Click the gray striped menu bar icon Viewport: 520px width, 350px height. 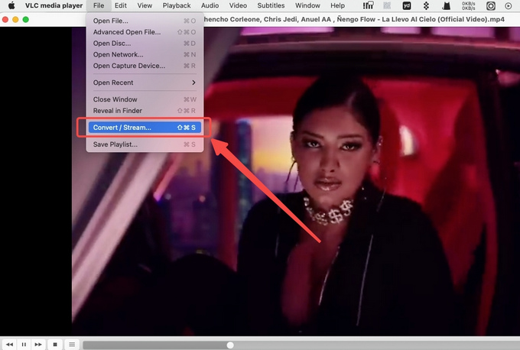click(x=387, y=5)
